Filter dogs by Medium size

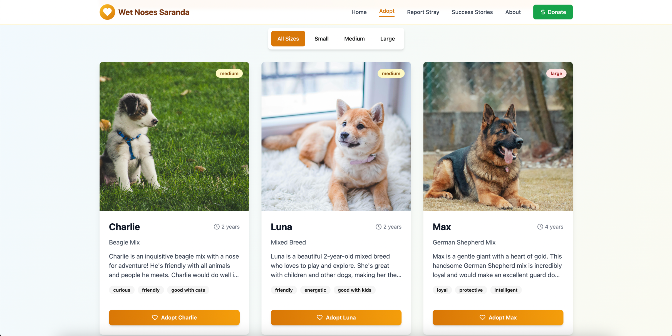tap(354, 39)
